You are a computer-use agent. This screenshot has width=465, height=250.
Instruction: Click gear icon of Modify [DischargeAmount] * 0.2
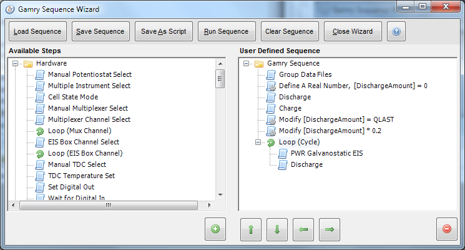[271, 131]
